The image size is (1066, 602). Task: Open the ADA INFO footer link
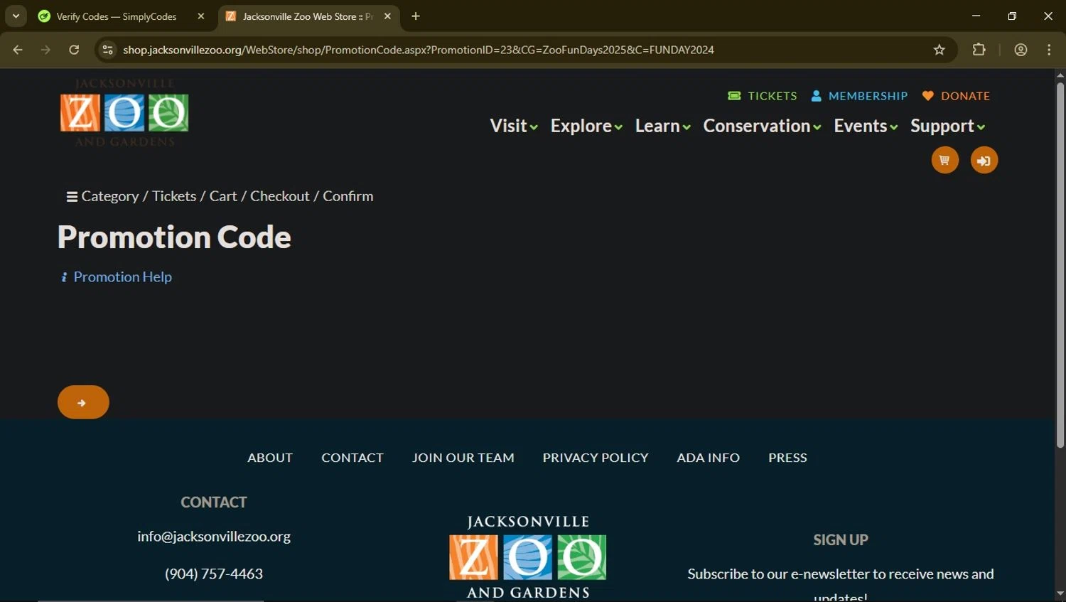(x=709, y=458)
